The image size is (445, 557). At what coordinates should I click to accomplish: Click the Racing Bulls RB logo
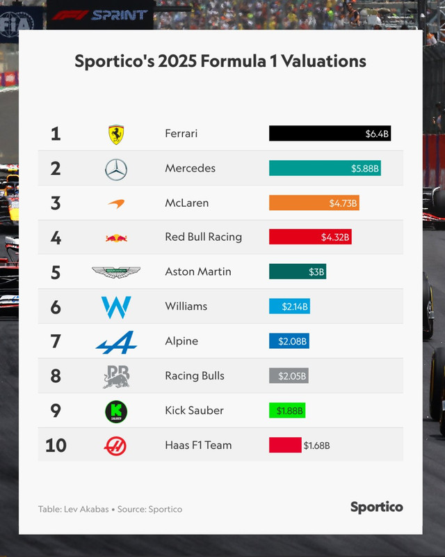116,377
